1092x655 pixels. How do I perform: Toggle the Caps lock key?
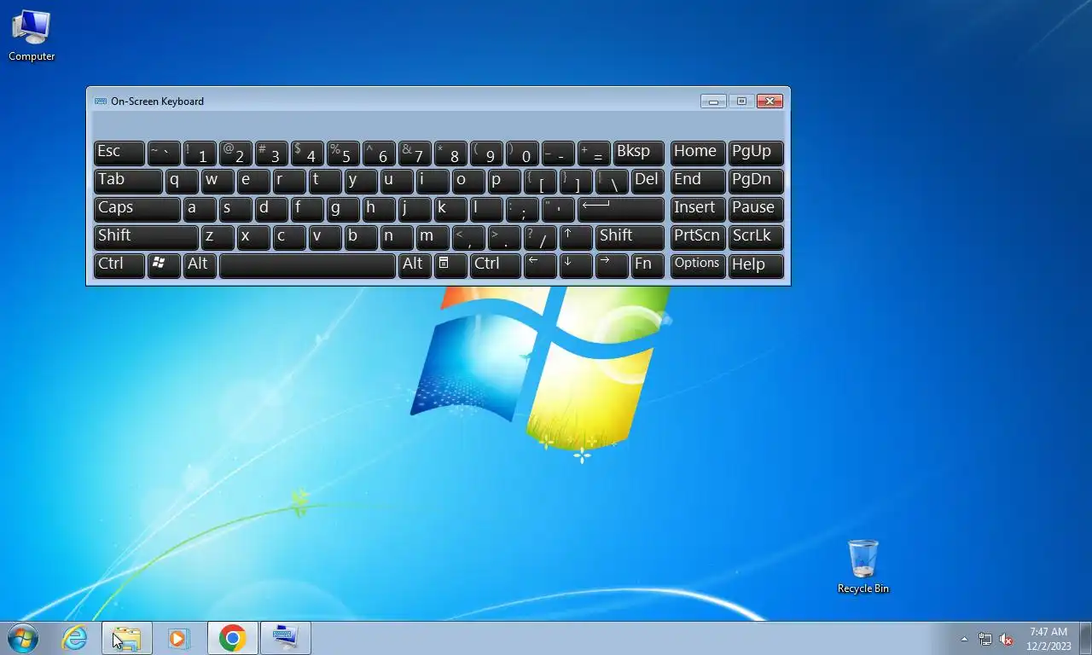pyautogui.click(x=136, y=209)
